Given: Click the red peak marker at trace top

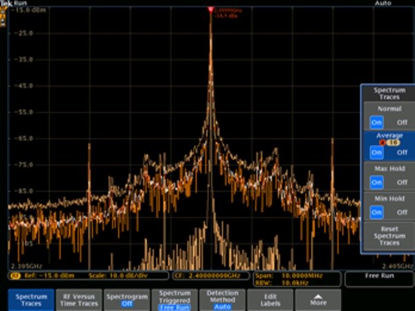Looking at the screenshot, I should click(210, 9).
